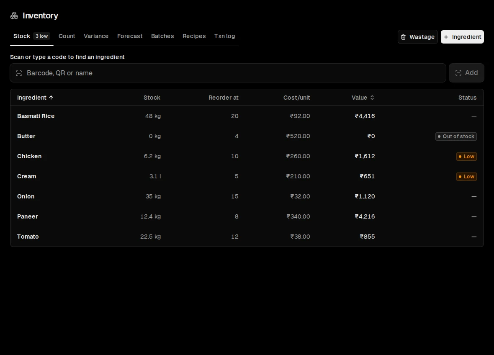This screenshot has height=355, width=494.
Task: Select the Onion ingredient name
Action: (x=26, y=197)
